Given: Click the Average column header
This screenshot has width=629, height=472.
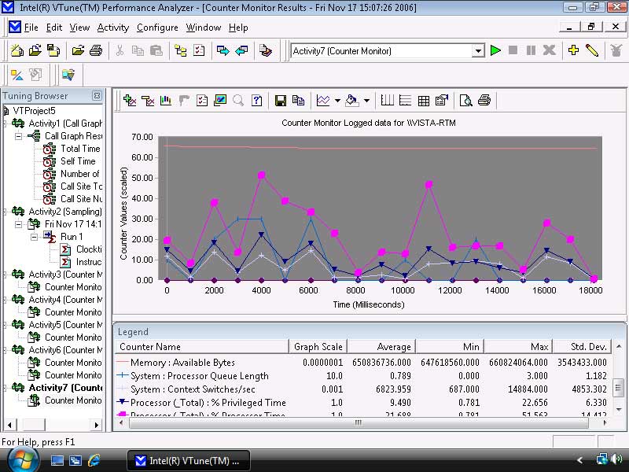Looking at the screenshot, I should pos(381,346).
